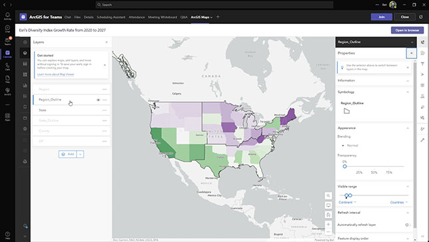
Task: Open Calendar in the Teams sidebar
Action: pyautogui.click(x=7, y=54)
